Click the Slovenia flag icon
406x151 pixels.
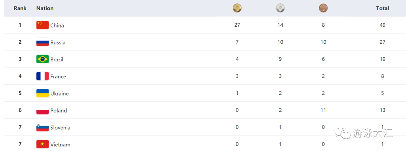(42, 127)
